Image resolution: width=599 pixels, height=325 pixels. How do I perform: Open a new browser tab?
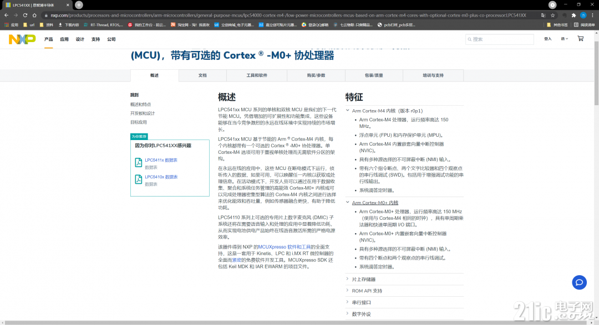[79, 5]
